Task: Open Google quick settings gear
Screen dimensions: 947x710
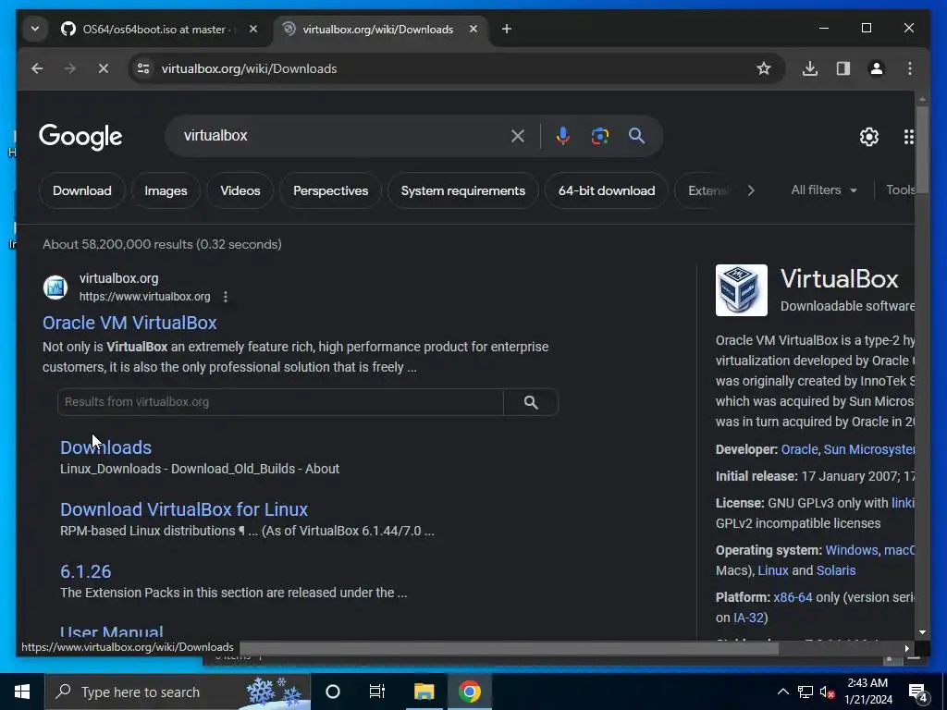Action: pyautogui.click(x=869, y=137)
